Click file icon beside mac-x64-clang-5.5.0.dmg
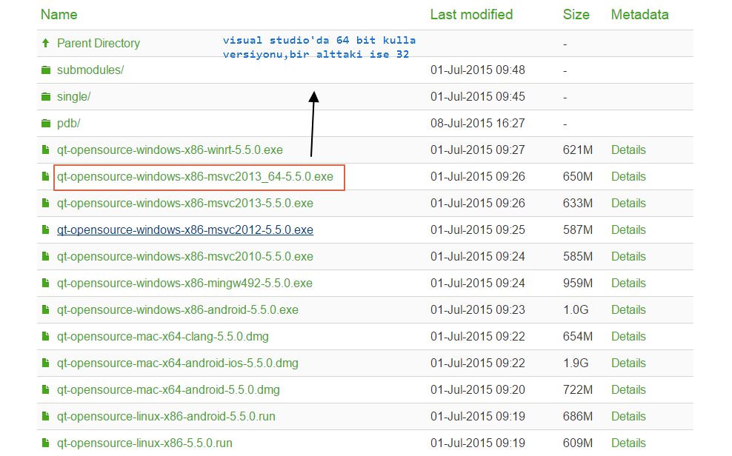Image resolution: width=732 pixels, height=456 pixels. 45,335
